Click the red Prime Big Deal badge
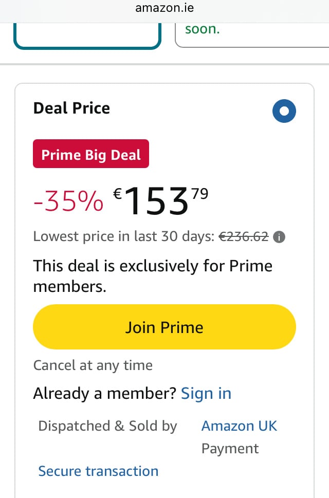Screen dimensions: 329x498 tap(91, 154)
